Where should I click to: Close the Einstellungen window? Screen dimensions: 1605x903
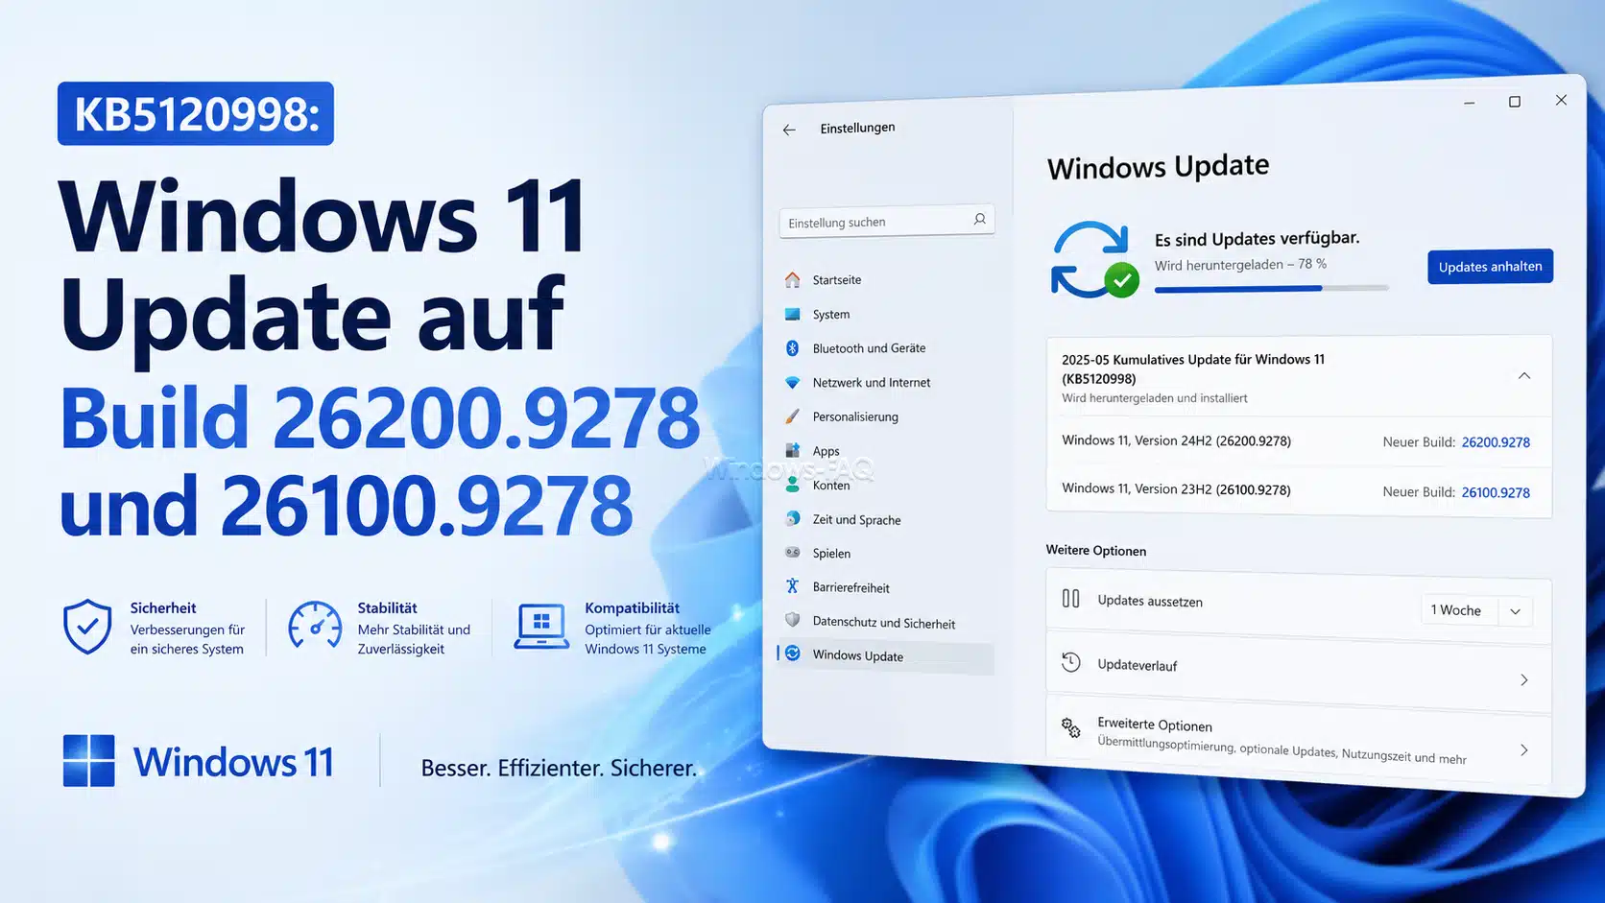(x=1561, y=100)
